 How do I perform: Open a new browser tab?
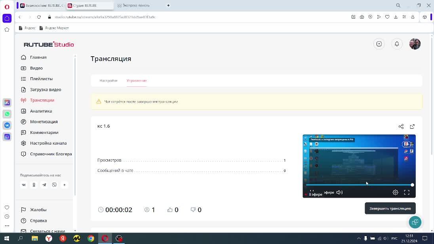(168, 6)
